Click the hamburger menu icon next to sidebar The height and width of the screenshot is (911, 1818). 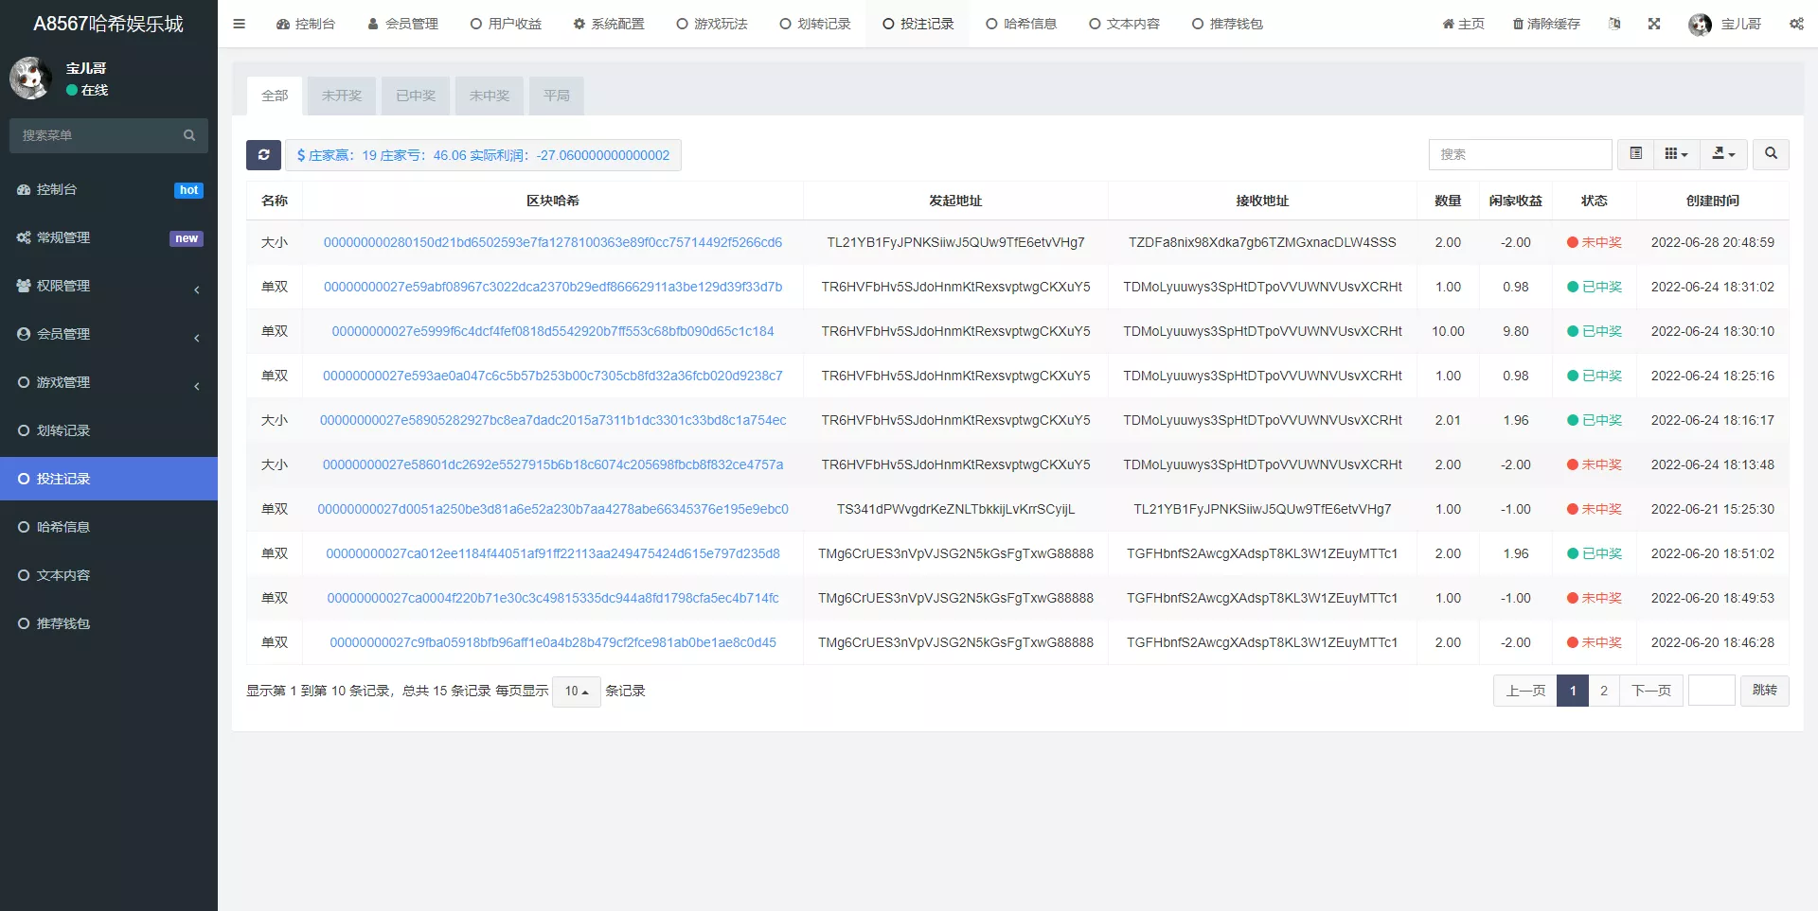click(x=240, y=24)
